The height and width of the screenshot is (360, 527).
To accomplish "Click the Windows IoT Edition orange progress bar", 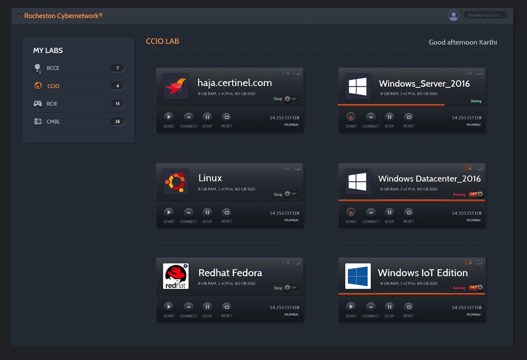I will click(x=411, y=294).
